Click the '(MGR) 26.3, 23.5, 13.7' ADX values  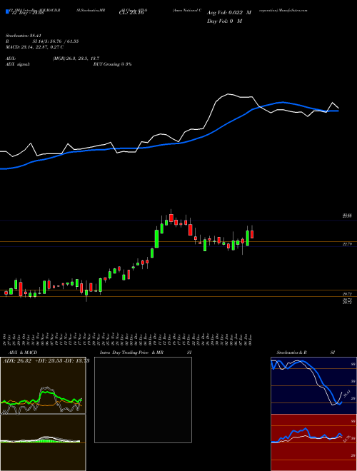[76, 59]
